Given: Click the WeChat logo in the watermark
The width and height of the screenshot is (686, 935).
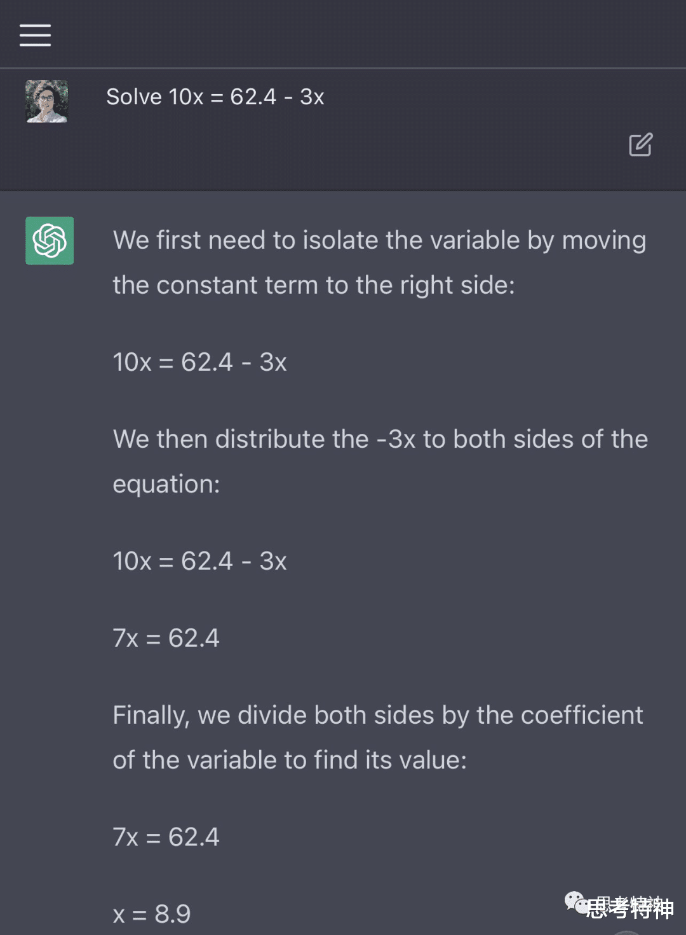Looking at the screenshot, I should tap(575, 902).
